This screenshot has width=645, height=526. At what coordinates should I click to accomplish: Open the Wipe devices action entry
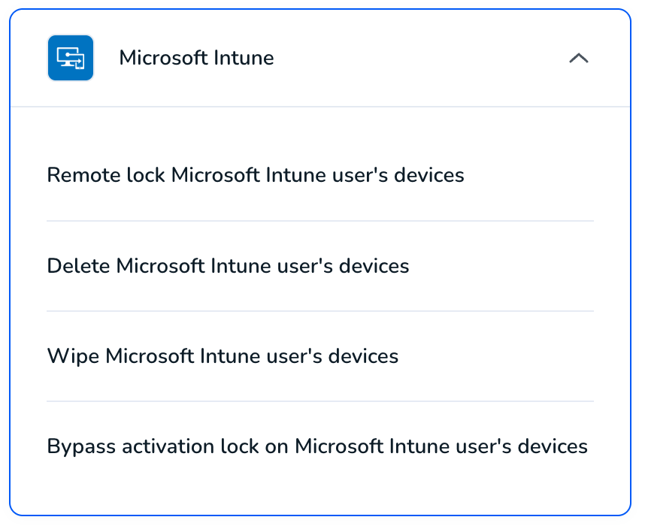320,356
